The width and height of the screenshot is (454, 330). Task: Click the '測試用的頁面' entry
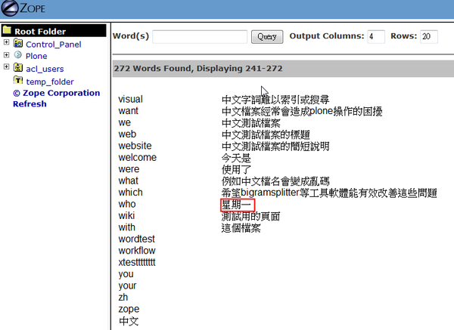coord(250,216)
